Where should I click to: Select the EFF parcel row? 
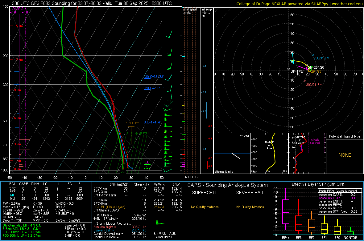(46, 192)
